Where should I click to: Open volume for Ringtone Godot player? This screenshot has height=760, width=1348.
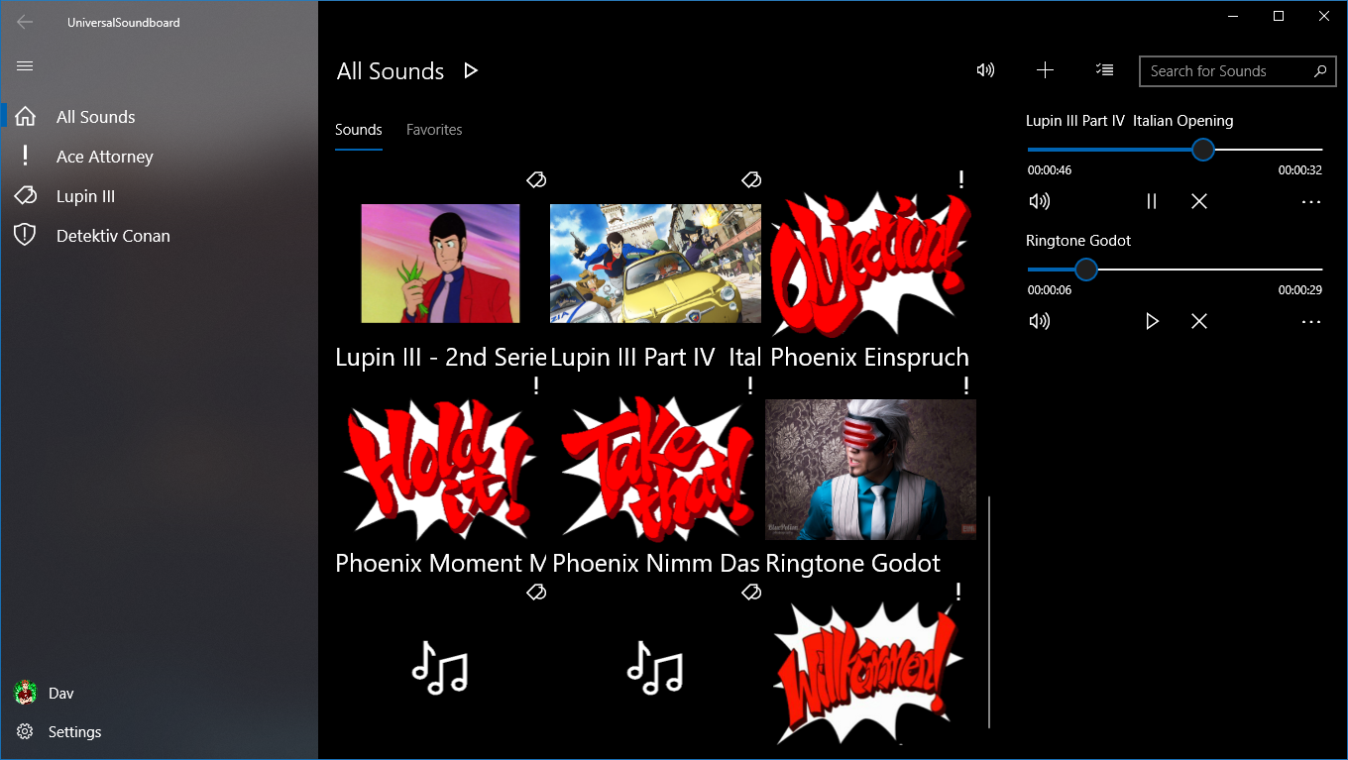1039,321
